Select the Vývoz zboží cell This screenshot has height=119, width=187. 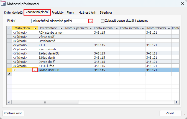point(51,37)
